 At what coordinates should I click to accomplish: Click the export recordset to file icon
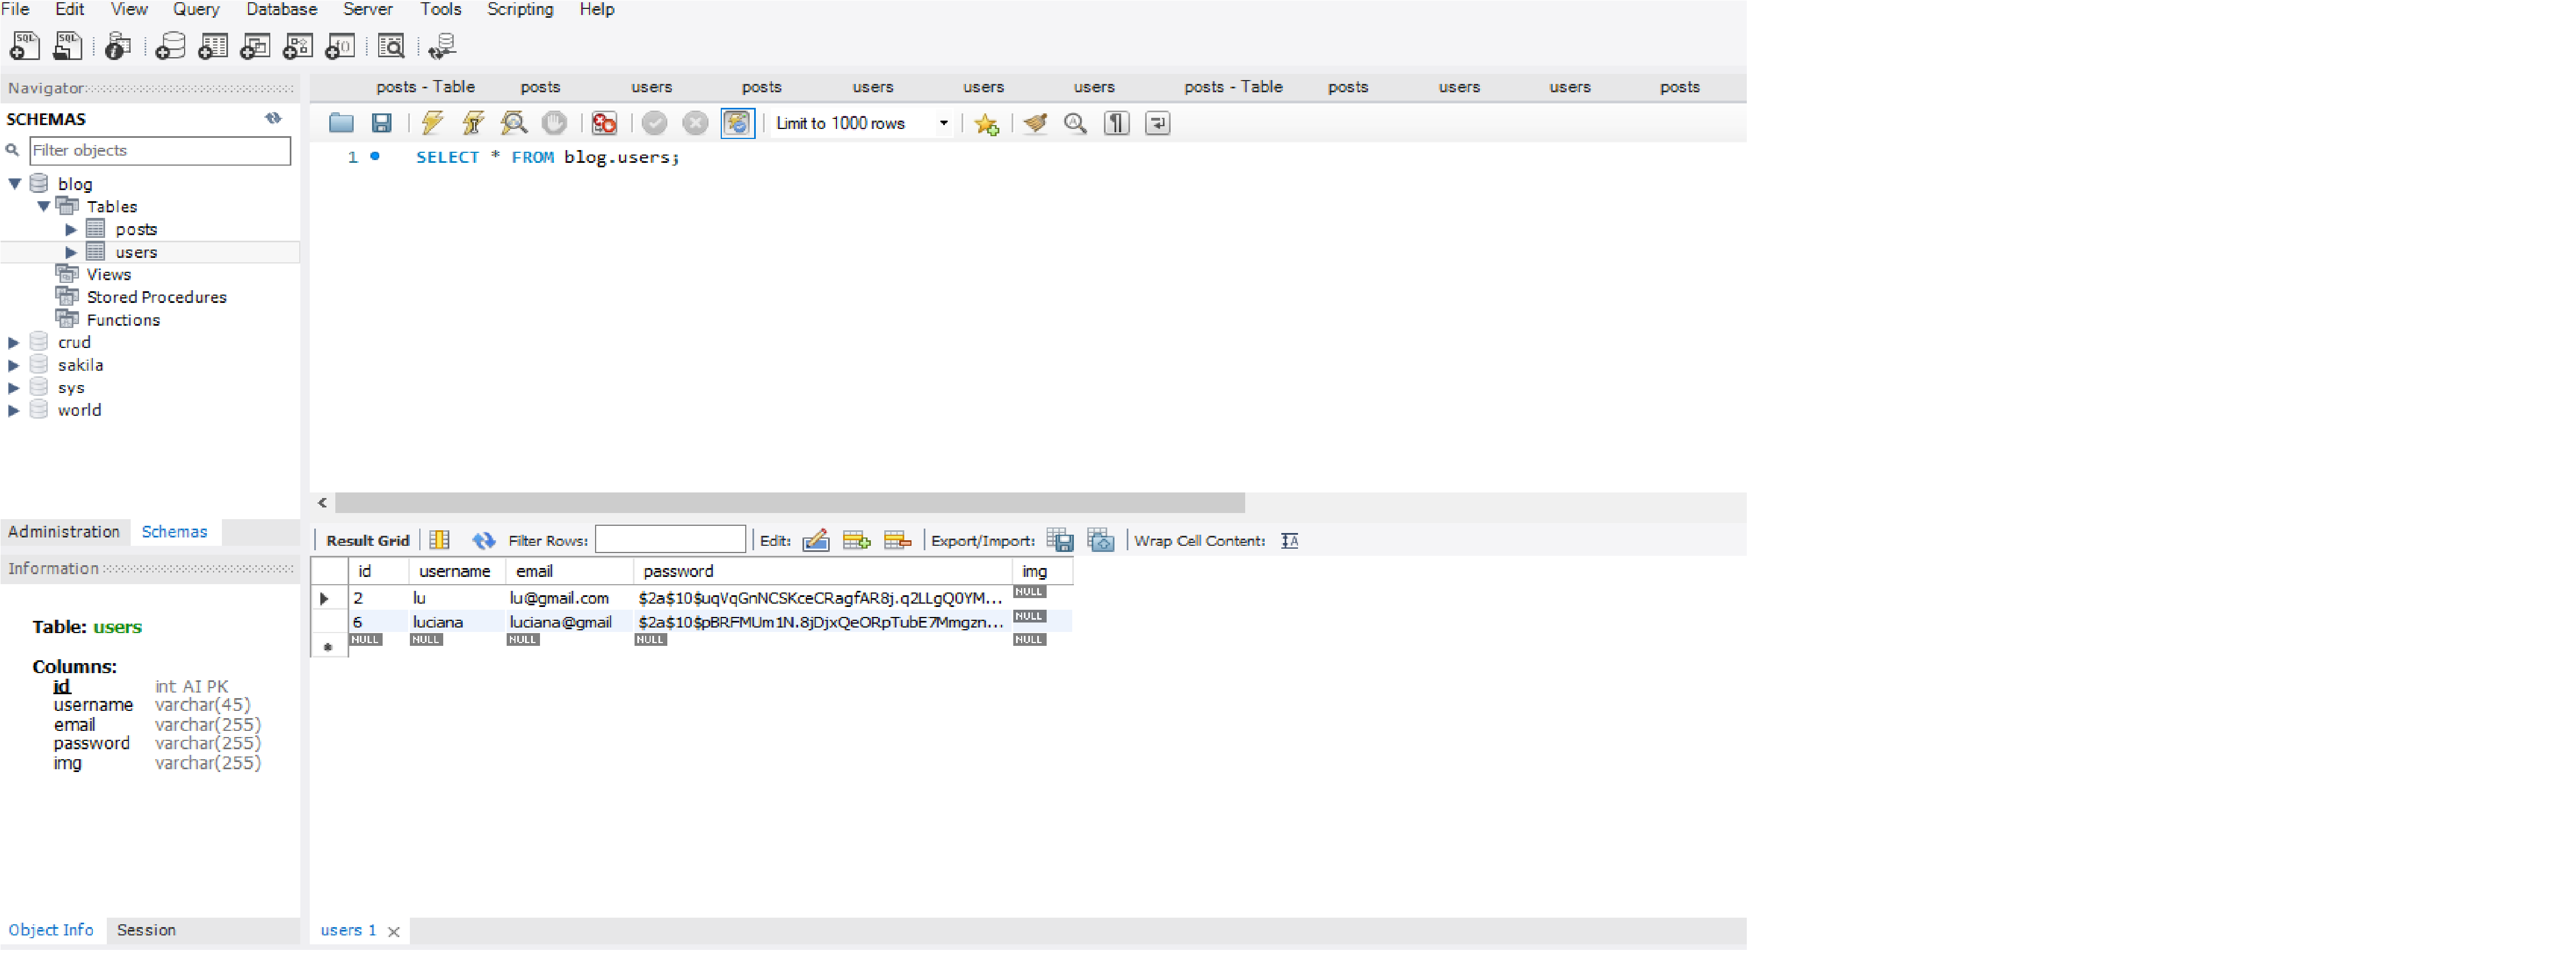[x=1060, y=540]
